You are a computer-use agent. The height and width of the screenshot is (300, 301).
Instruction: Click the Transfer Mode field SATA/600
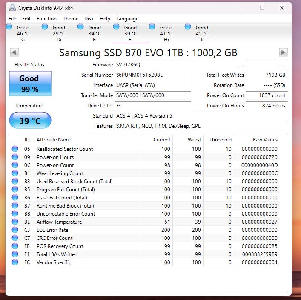coord(152,95)
